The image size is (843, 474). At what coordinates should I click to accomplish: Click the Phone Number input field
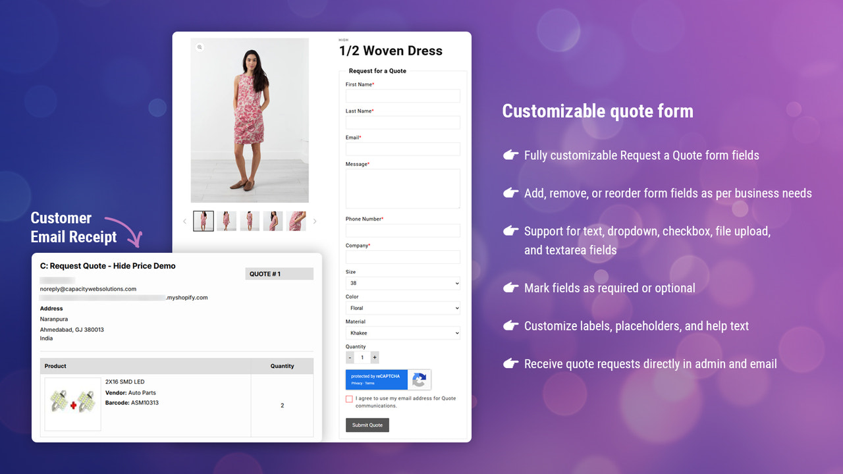pos(403,230)
